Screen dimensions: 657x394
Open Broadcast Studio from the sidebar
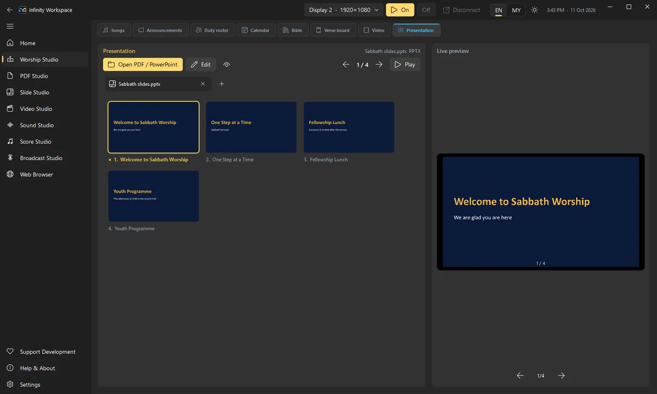[x=45, y=158]
